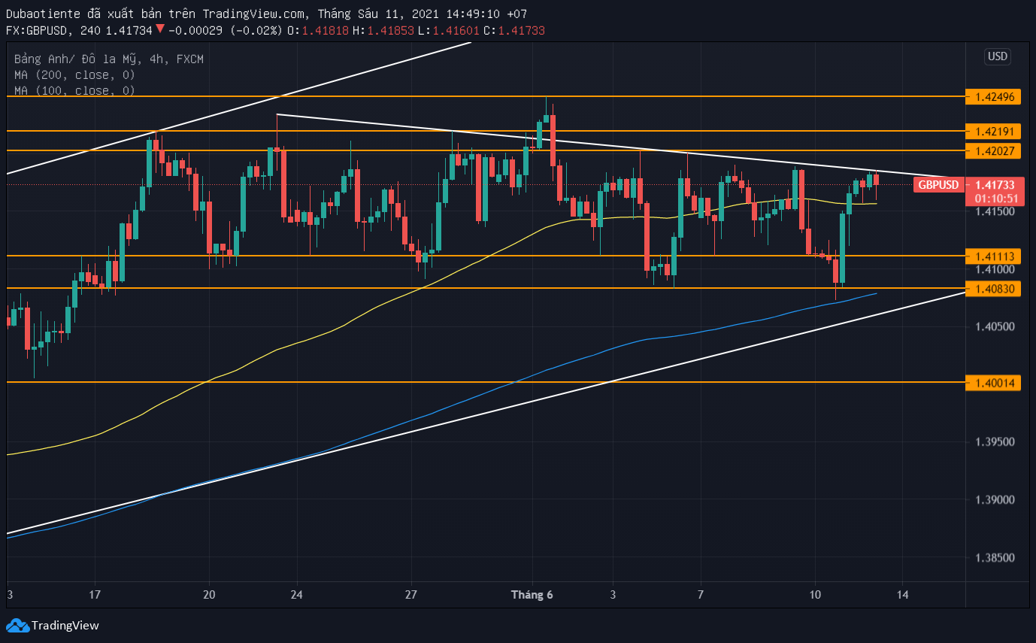Click the 1.40830 price level label

994,289
